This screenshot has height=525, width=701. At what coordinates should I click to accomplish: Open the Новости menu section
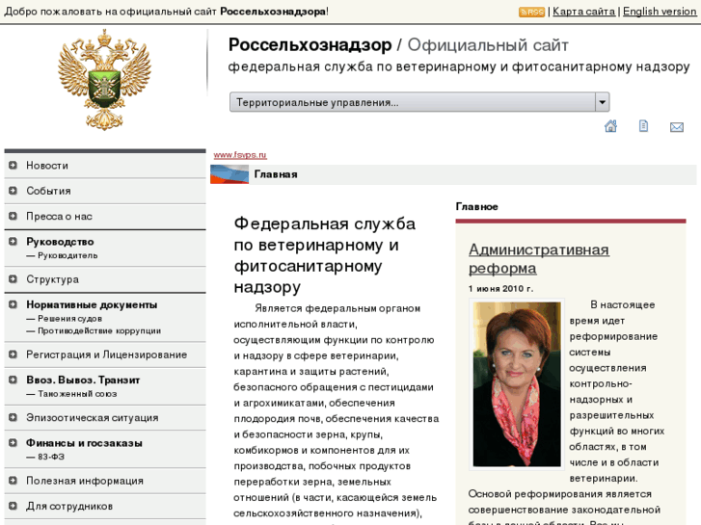click(47, 166)
